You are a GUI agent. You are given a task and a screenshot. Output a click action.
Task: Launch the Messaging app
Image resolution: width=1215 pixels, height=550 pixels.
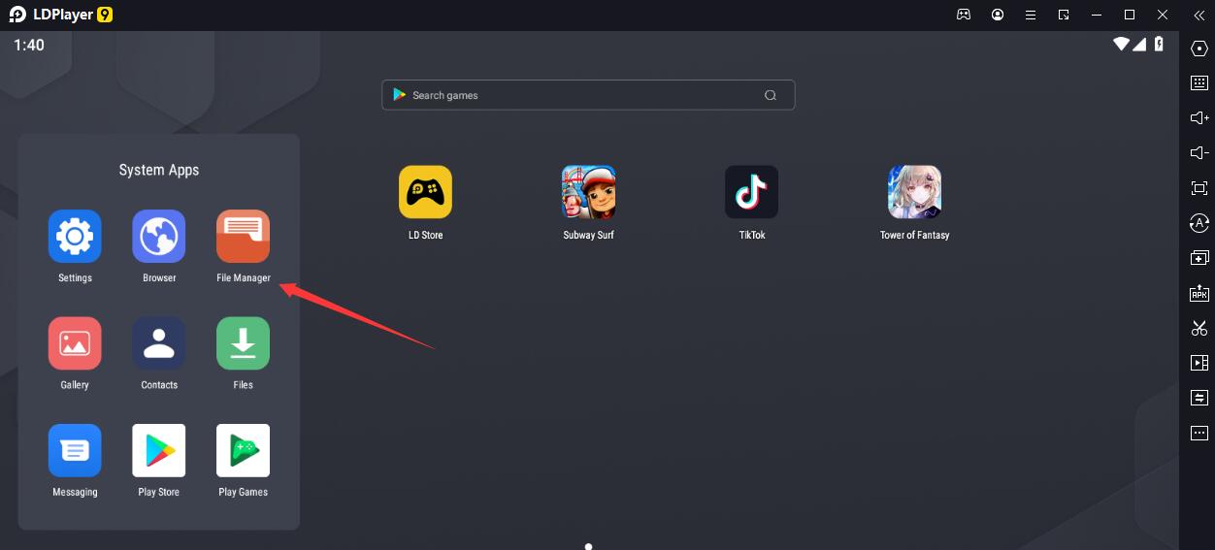75,450
